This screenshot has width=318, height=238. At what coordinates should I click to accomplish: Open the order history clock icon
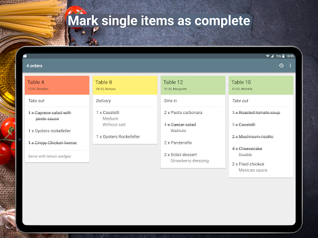tap(281, 66)
